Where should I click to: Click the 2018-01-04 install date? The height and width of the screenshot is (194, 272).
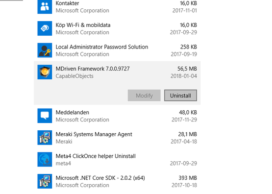pyautogui.click(x=184, y=76)
